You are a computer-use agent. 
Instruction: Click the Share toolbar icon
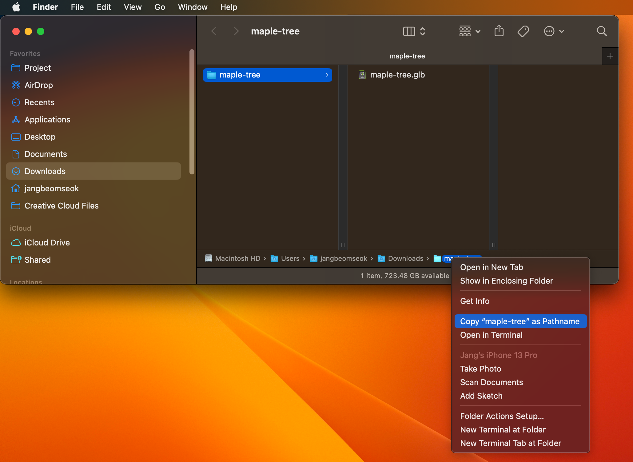pos(499,31)
